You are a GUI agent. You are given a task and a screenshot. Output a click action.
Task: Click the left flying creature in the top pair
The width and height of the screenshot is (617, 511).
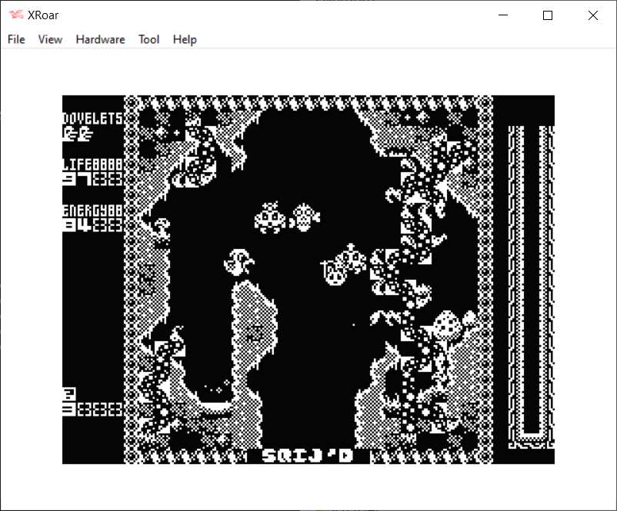269,217
